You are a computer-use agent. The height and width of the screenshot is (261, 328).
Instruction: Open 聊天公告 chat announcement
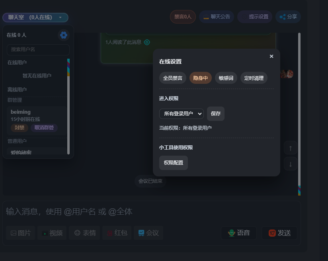pos(217,17)
